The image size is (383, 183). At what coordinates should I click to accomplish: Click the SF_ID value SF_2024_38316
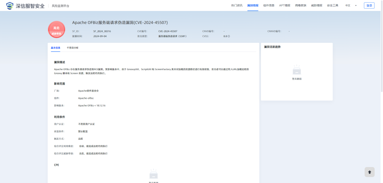[x=102, y=32]
